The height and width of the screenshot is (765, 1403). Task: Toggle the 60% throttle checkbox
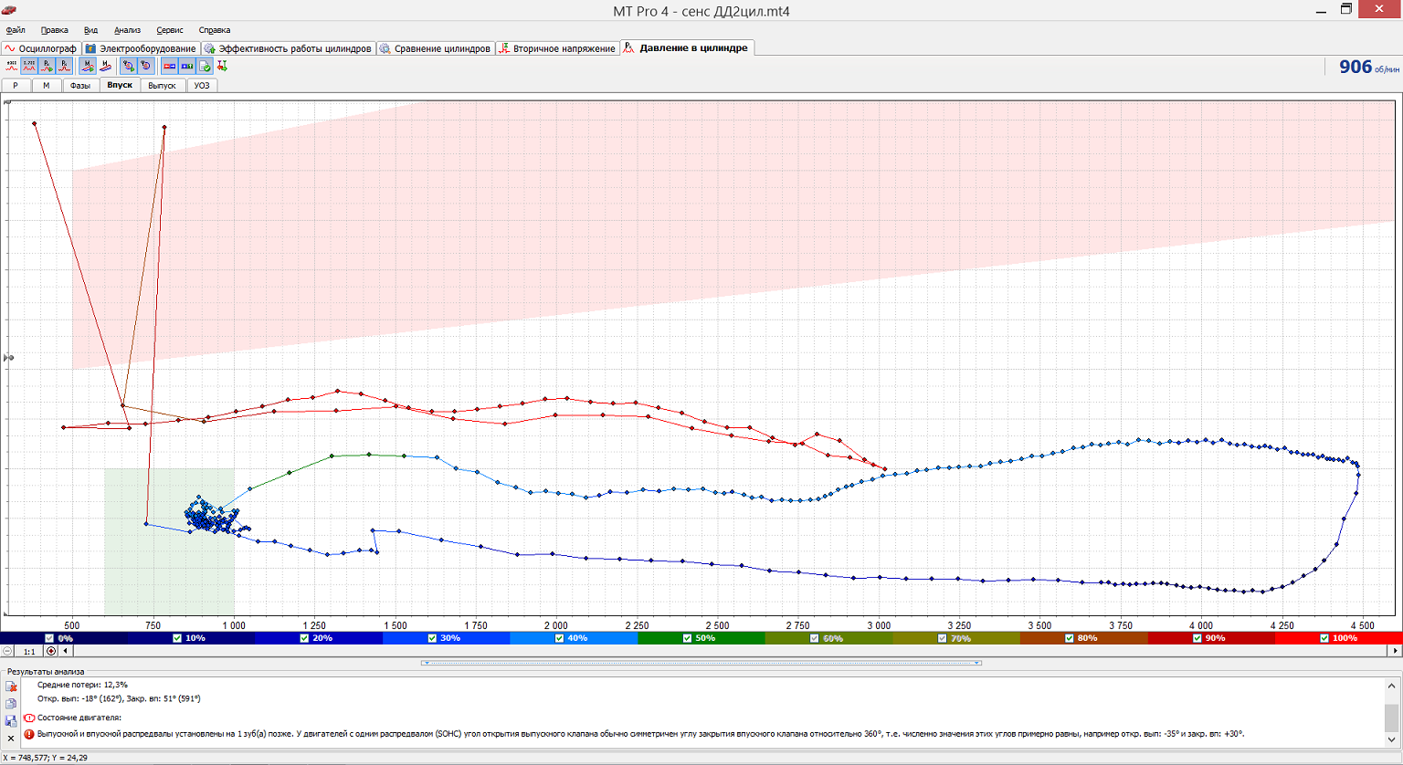[814, 638]
